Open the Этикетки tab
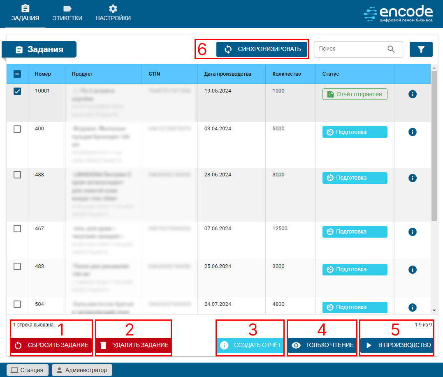Image resolution: width=443 pixels, height=377 pixels. [x=67, y=14]
